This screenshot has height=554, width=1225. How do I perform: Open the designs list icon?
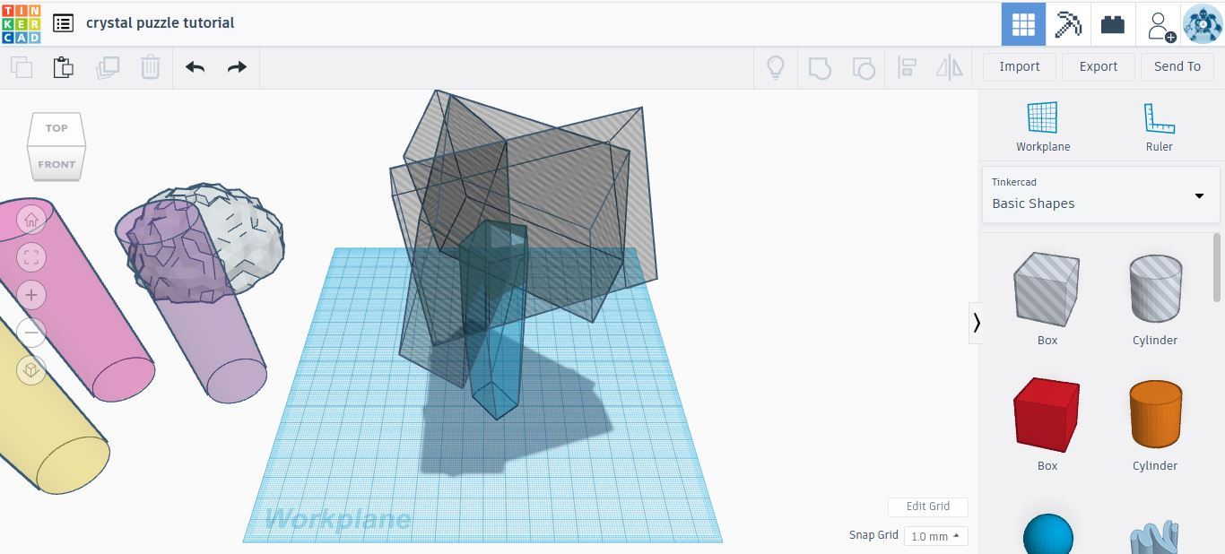point(63,23)
